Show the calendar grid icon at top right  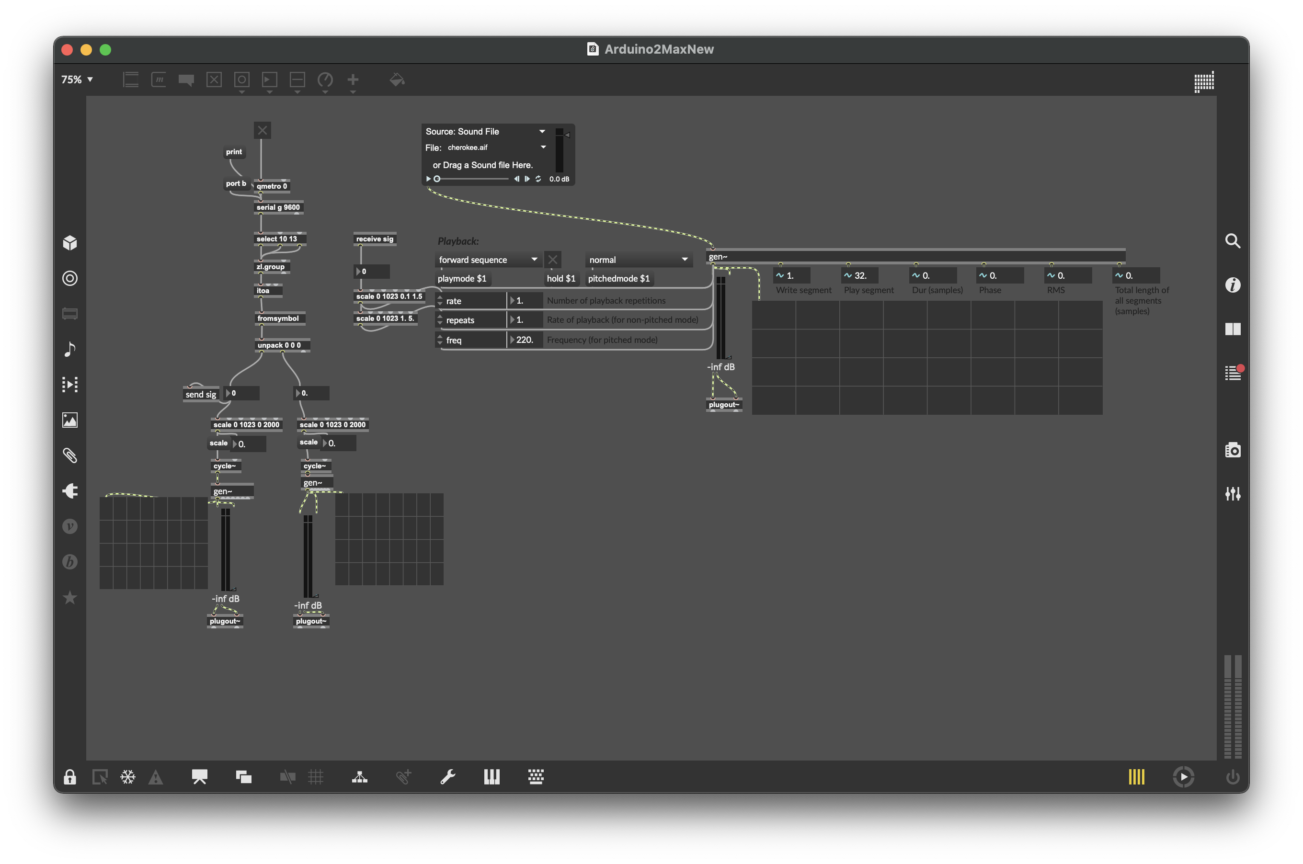coord(1204,81)
